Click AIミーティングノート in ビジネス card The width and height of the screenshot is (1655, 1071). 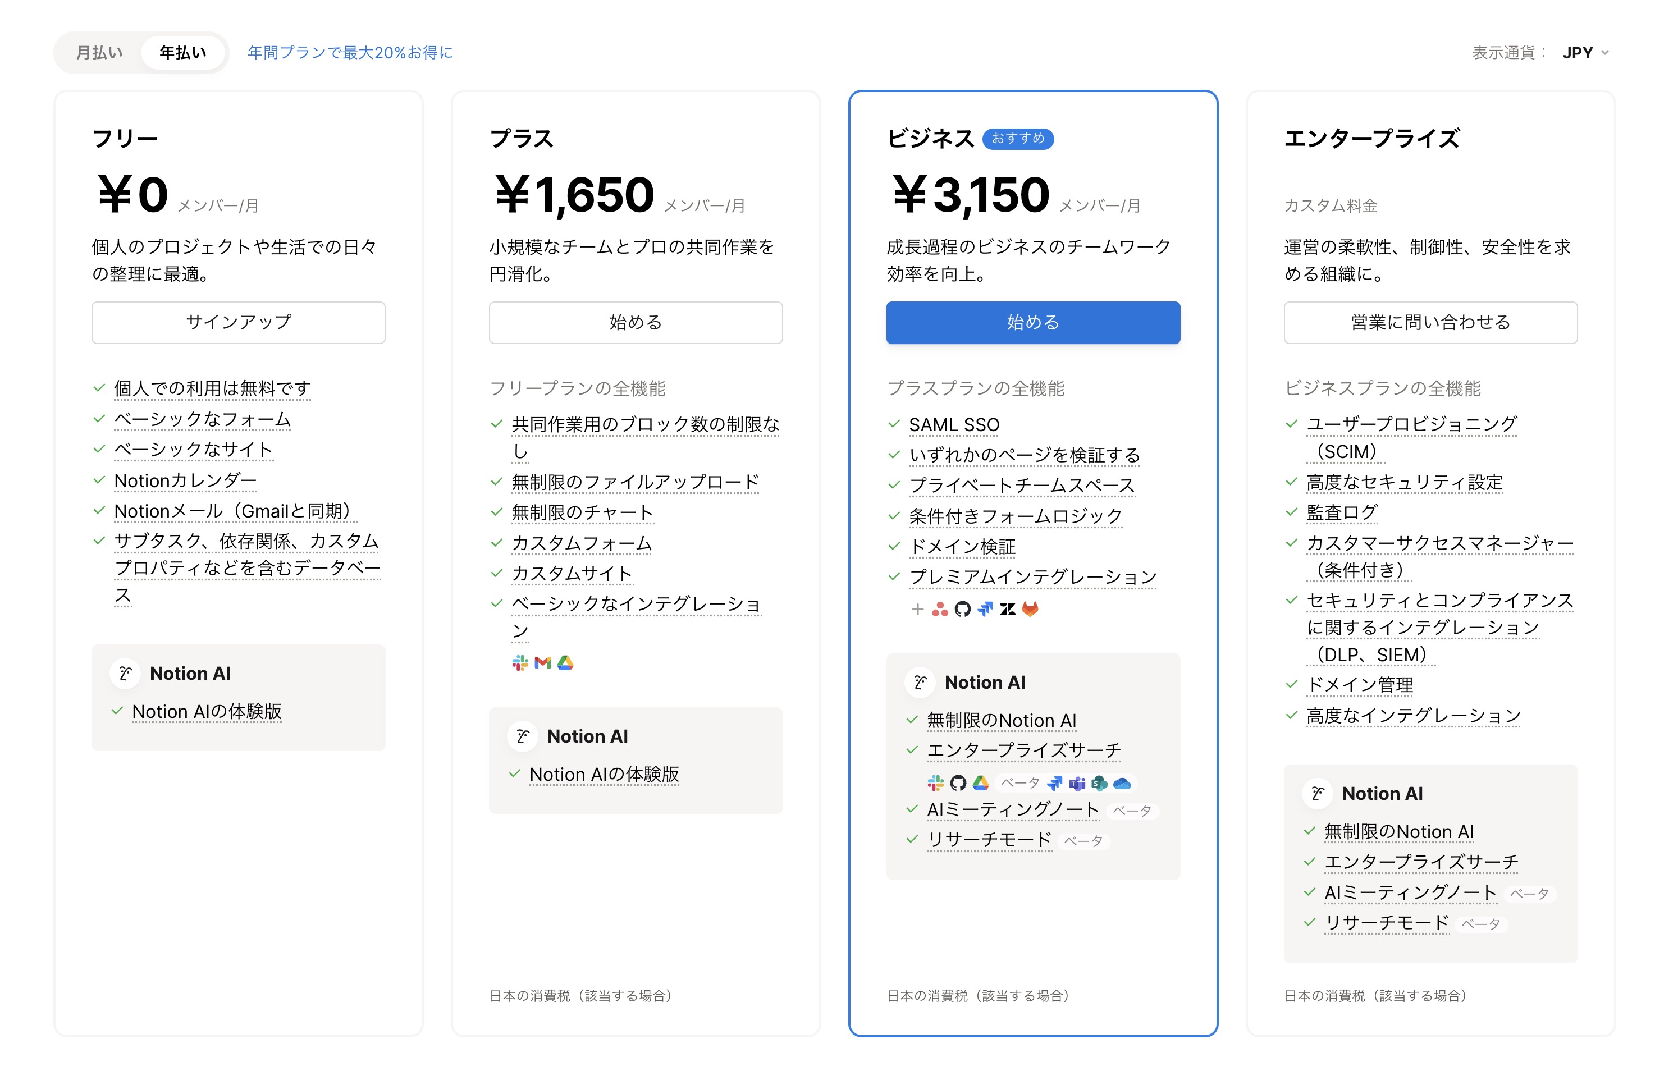pyautogui.click(x=1013, y=809)
